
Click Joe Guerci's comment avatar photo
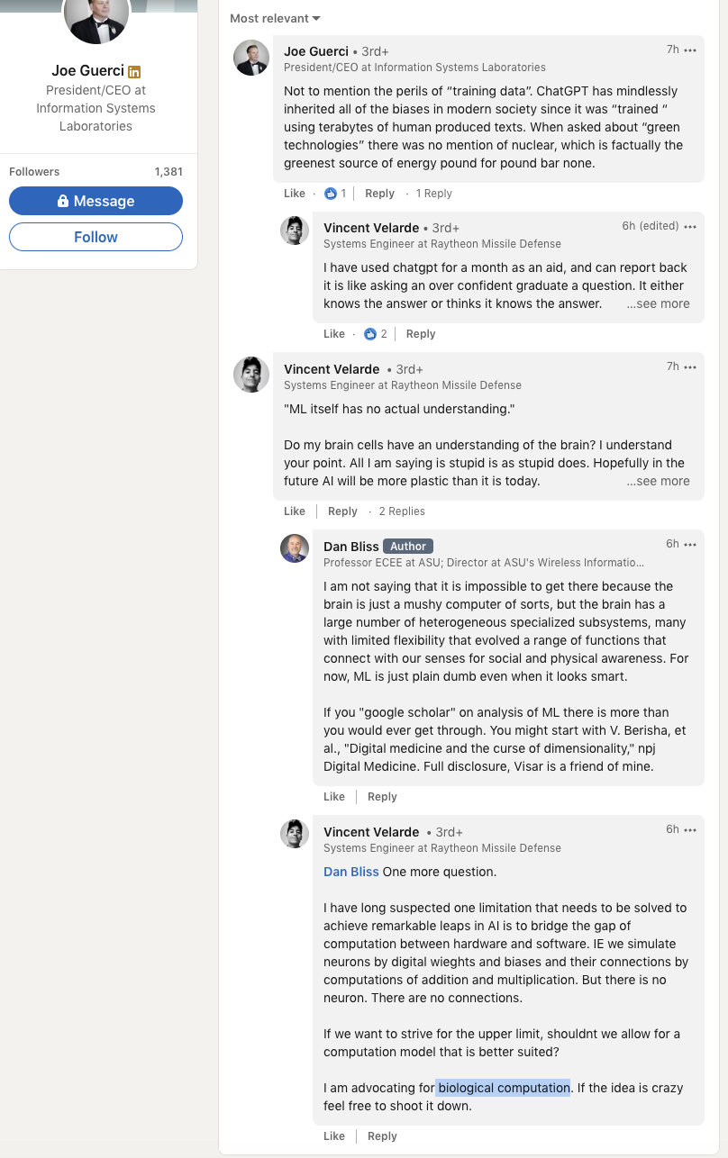coord(251,58)
